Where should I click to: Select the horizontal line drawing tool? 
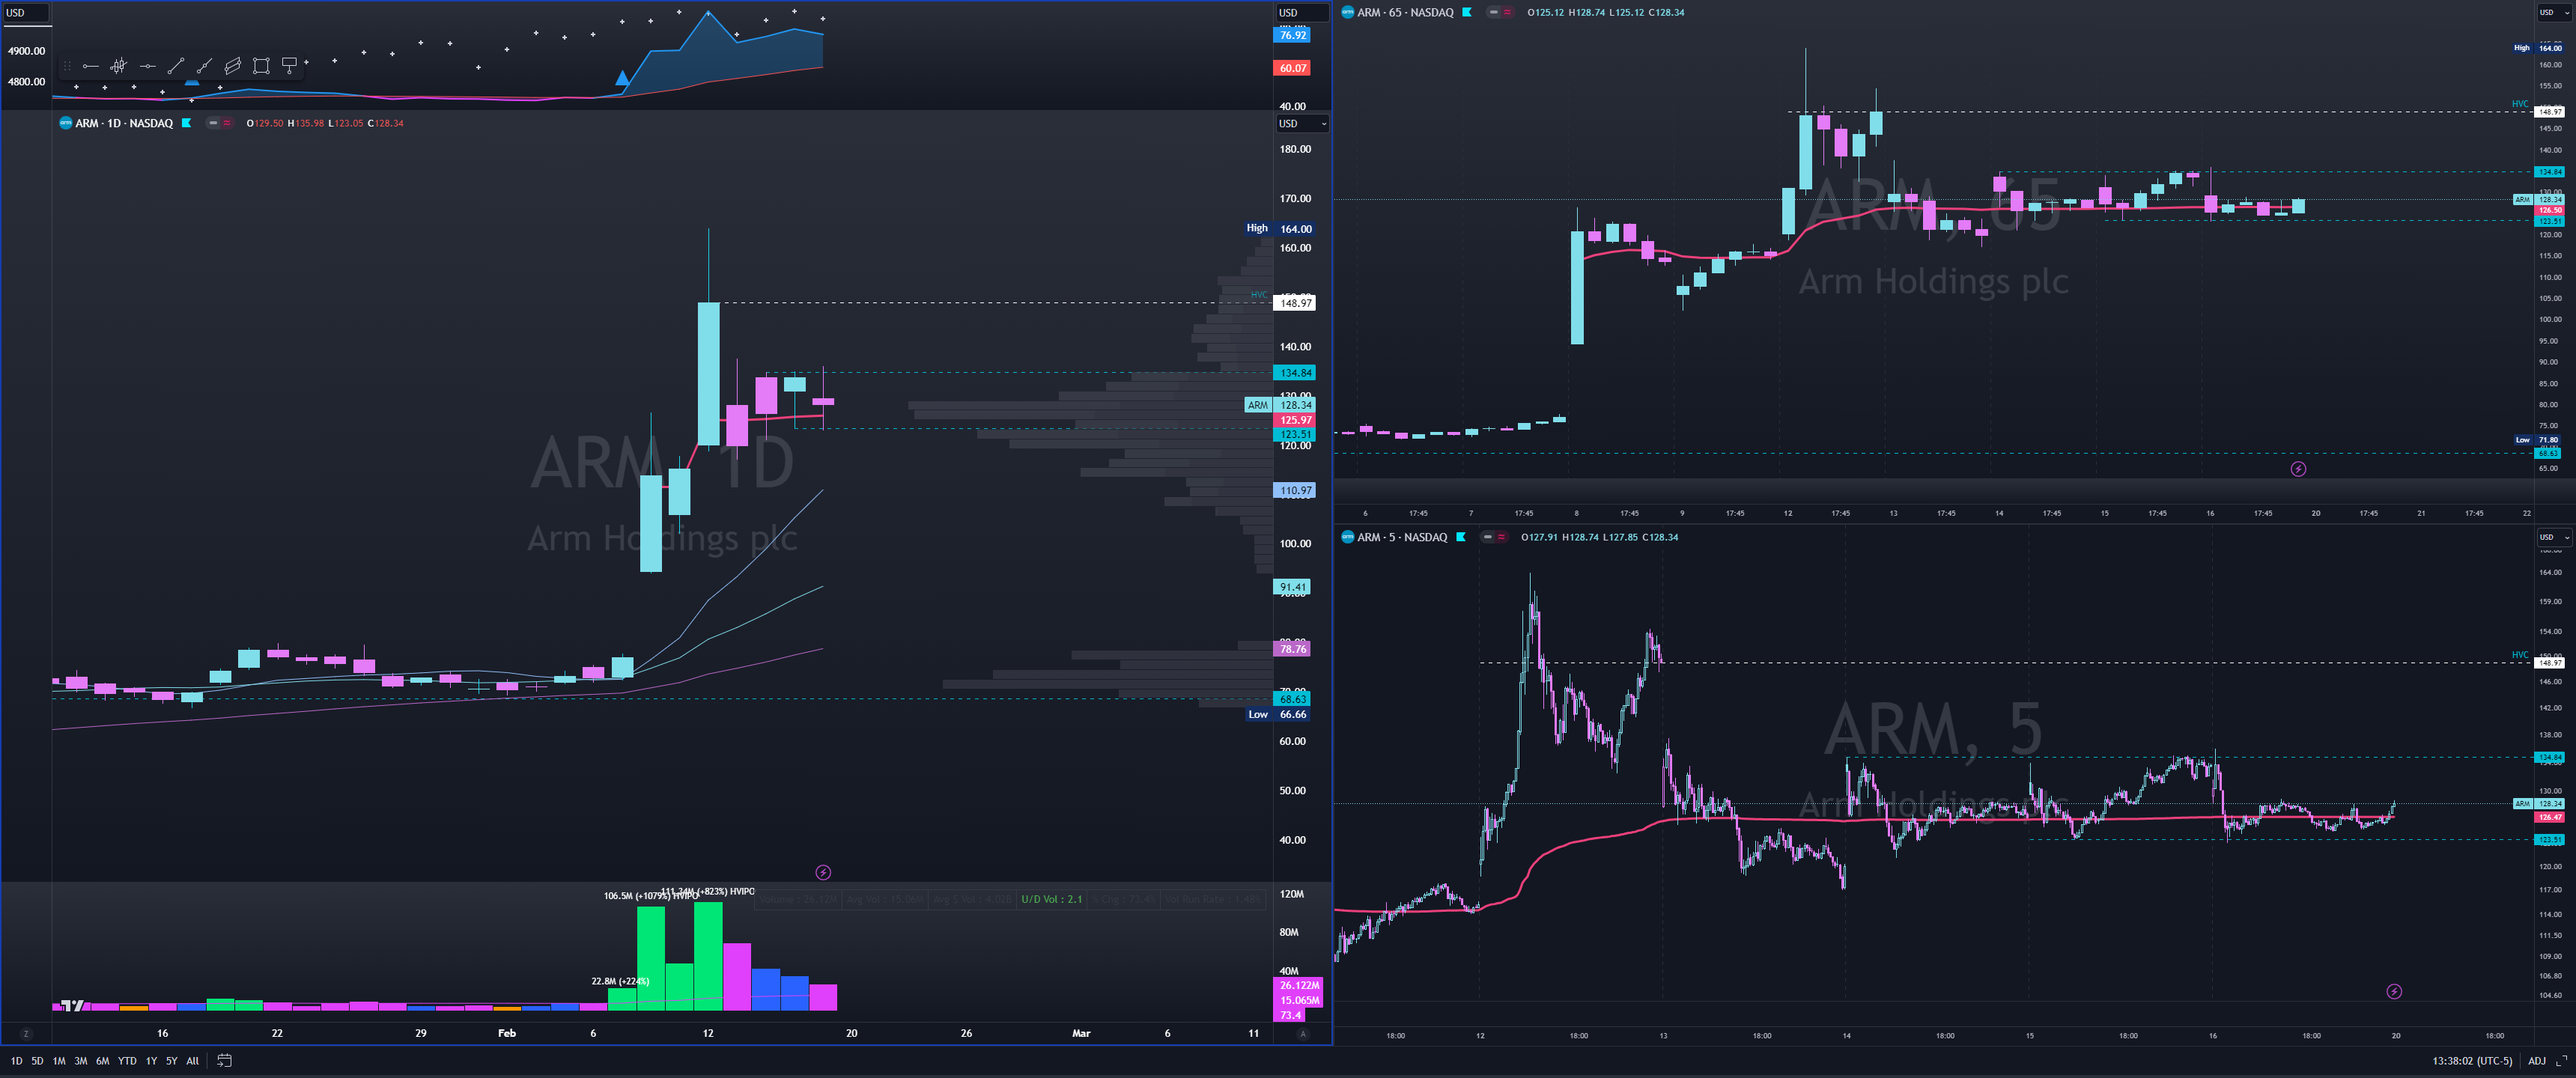pos(147,66)
